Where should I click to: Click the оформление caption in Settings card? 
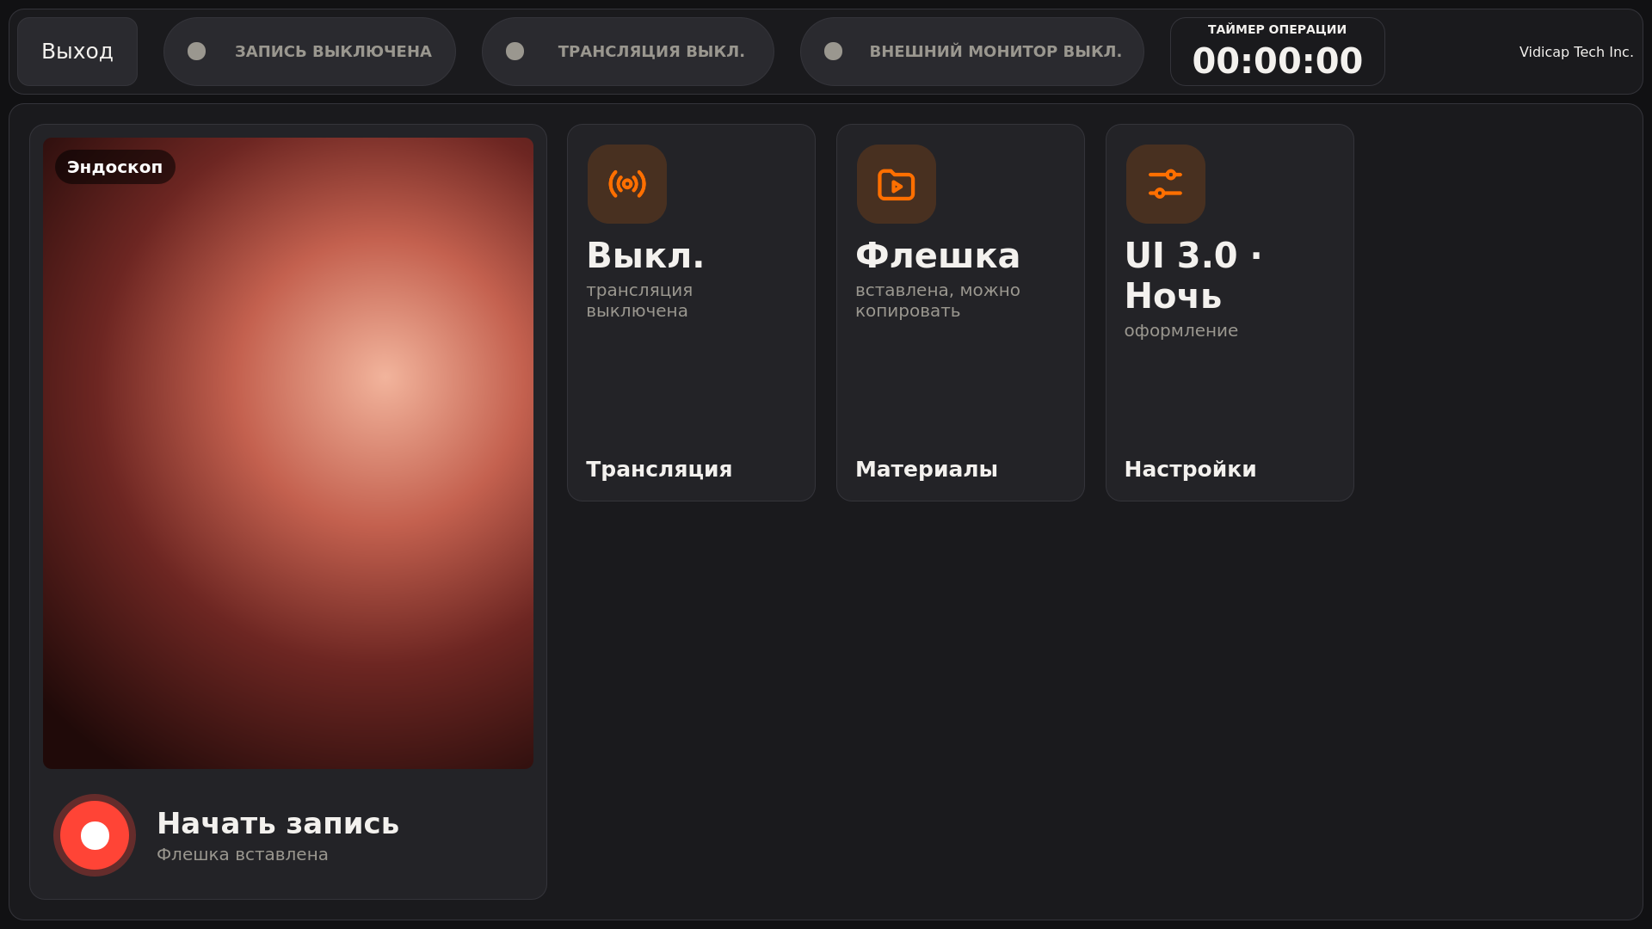1181,330
